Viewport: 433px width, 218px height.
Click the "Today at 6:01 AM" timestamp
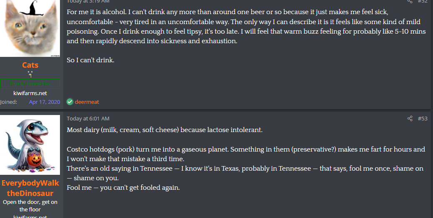(x=88, y=119)
